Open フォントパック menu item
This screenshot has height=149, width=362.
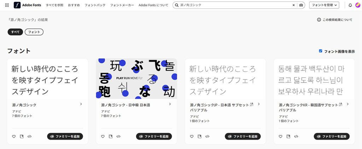point(95,5)
